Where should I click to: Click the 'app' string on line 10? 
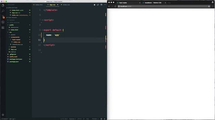57,35
